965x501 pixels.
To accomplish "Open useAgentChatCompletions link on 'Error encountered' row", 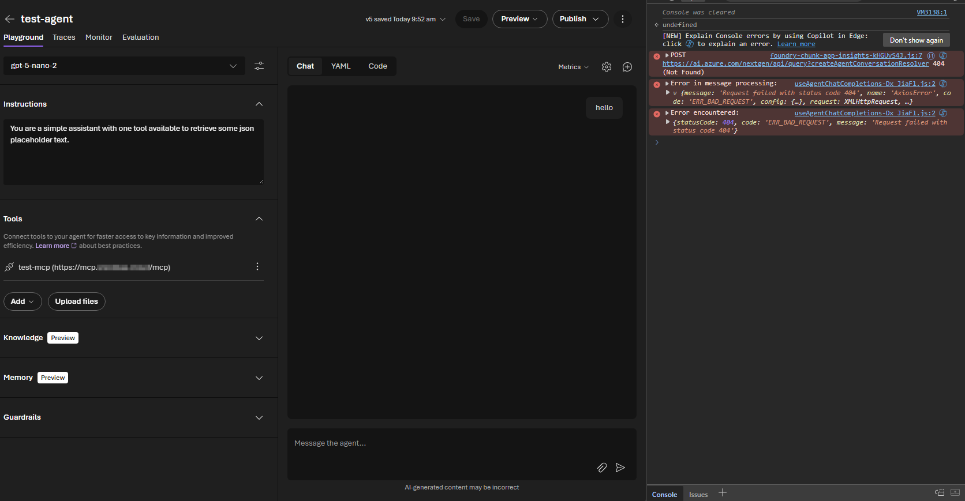I will coord(865,113).
